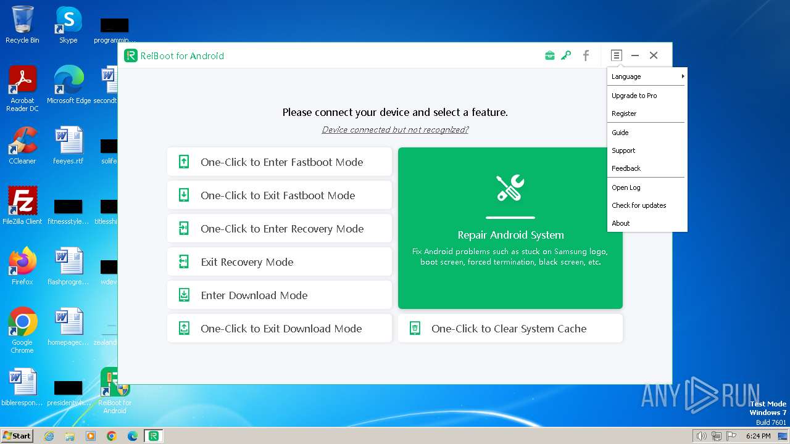790x444 pixels.
Task: Open Internet Explorer from taskbar
Action: (49, 436)
